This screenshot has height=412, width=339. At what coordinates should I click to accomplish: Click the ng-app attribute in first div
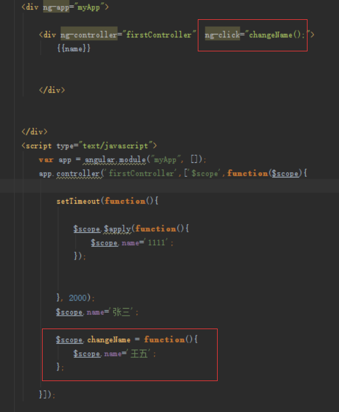(56, 7)
